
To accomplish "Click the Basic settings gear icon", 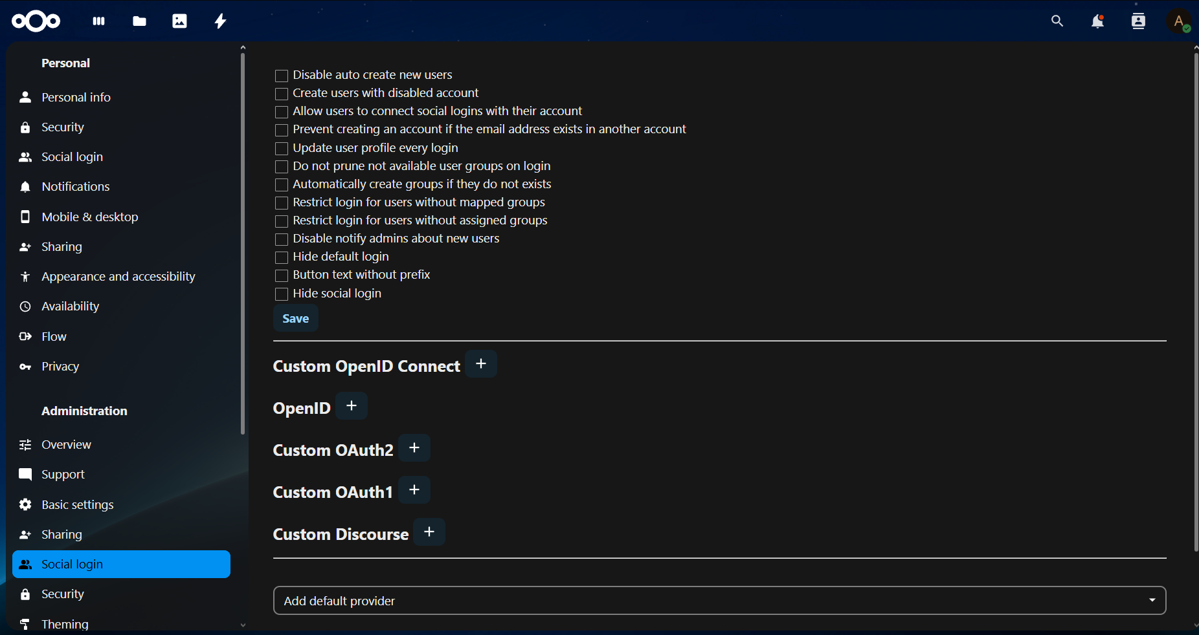I will coord(25,504).
